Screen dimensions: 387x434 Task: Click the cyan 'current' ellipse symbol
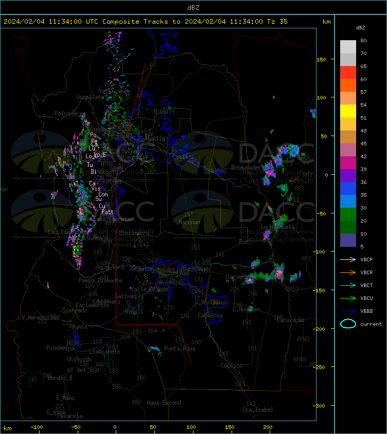click(348, 324)
